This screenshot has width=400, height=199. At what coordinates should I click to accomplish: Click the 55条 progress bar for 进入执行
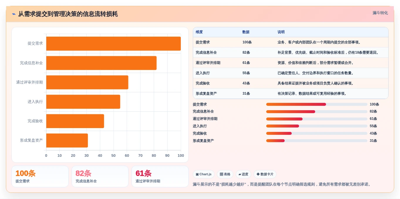click(x=317, y=126)
